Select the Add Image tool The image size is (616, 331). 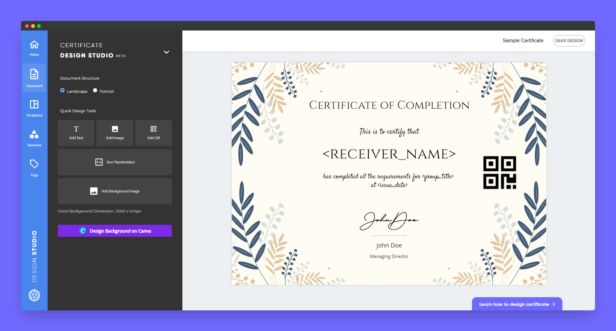click(115, 133)
